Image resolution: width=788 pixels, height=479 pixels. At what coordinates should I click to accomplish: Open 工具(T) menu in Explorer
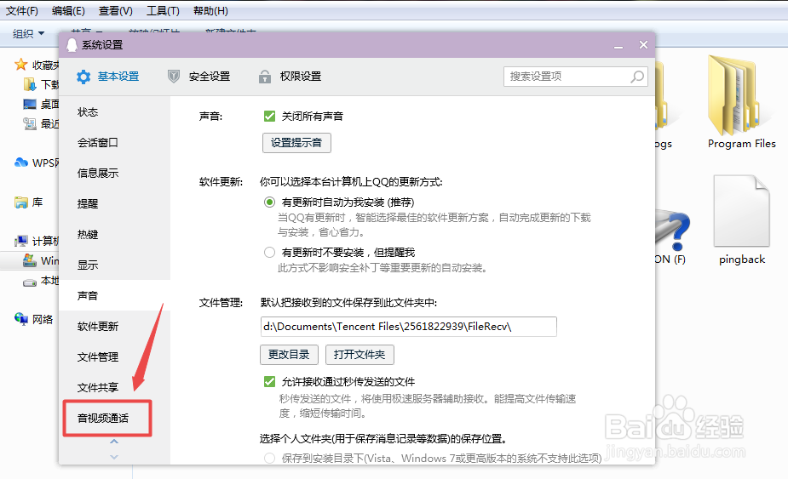(163, 10)
